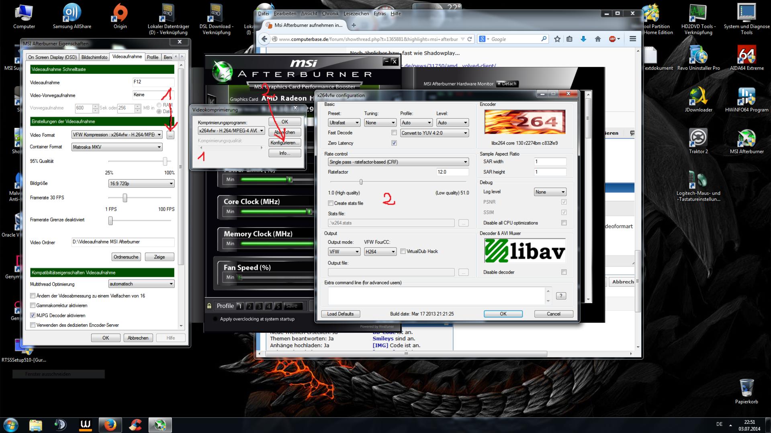Click Video Ordner path field

coord(123,242)
